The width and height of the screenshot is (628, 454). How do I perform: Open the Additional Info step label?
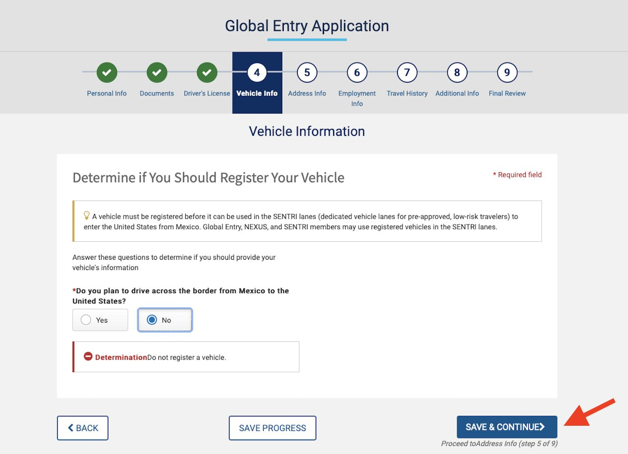pos(457,93)
